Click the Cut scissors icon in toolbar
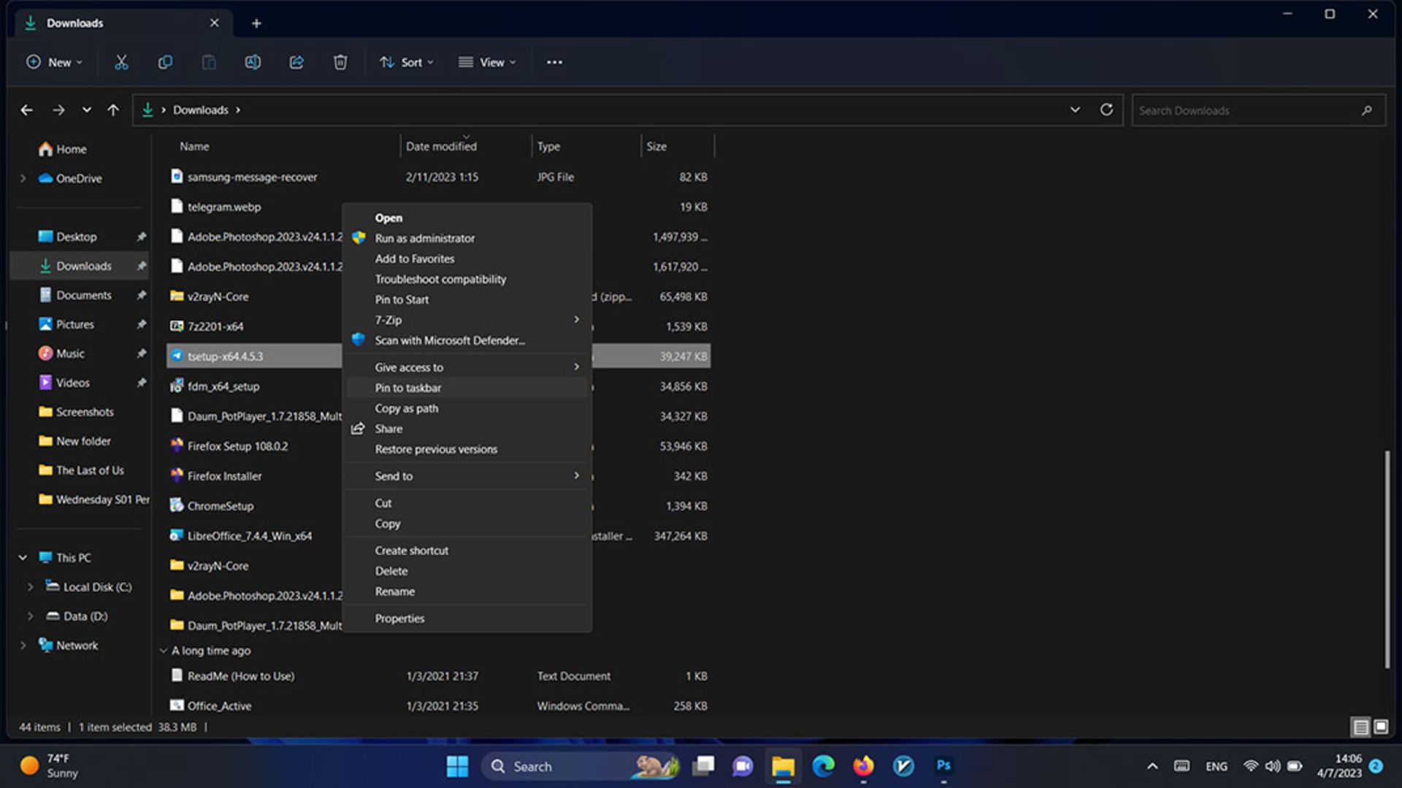1402x788 pixels. pos(121,62)
